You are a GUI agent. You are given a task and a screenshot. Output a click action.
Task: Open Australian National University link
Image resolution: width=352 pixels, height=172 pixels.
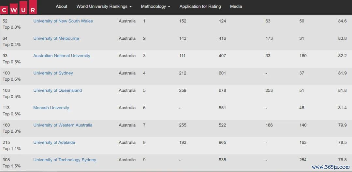point(62,56)
